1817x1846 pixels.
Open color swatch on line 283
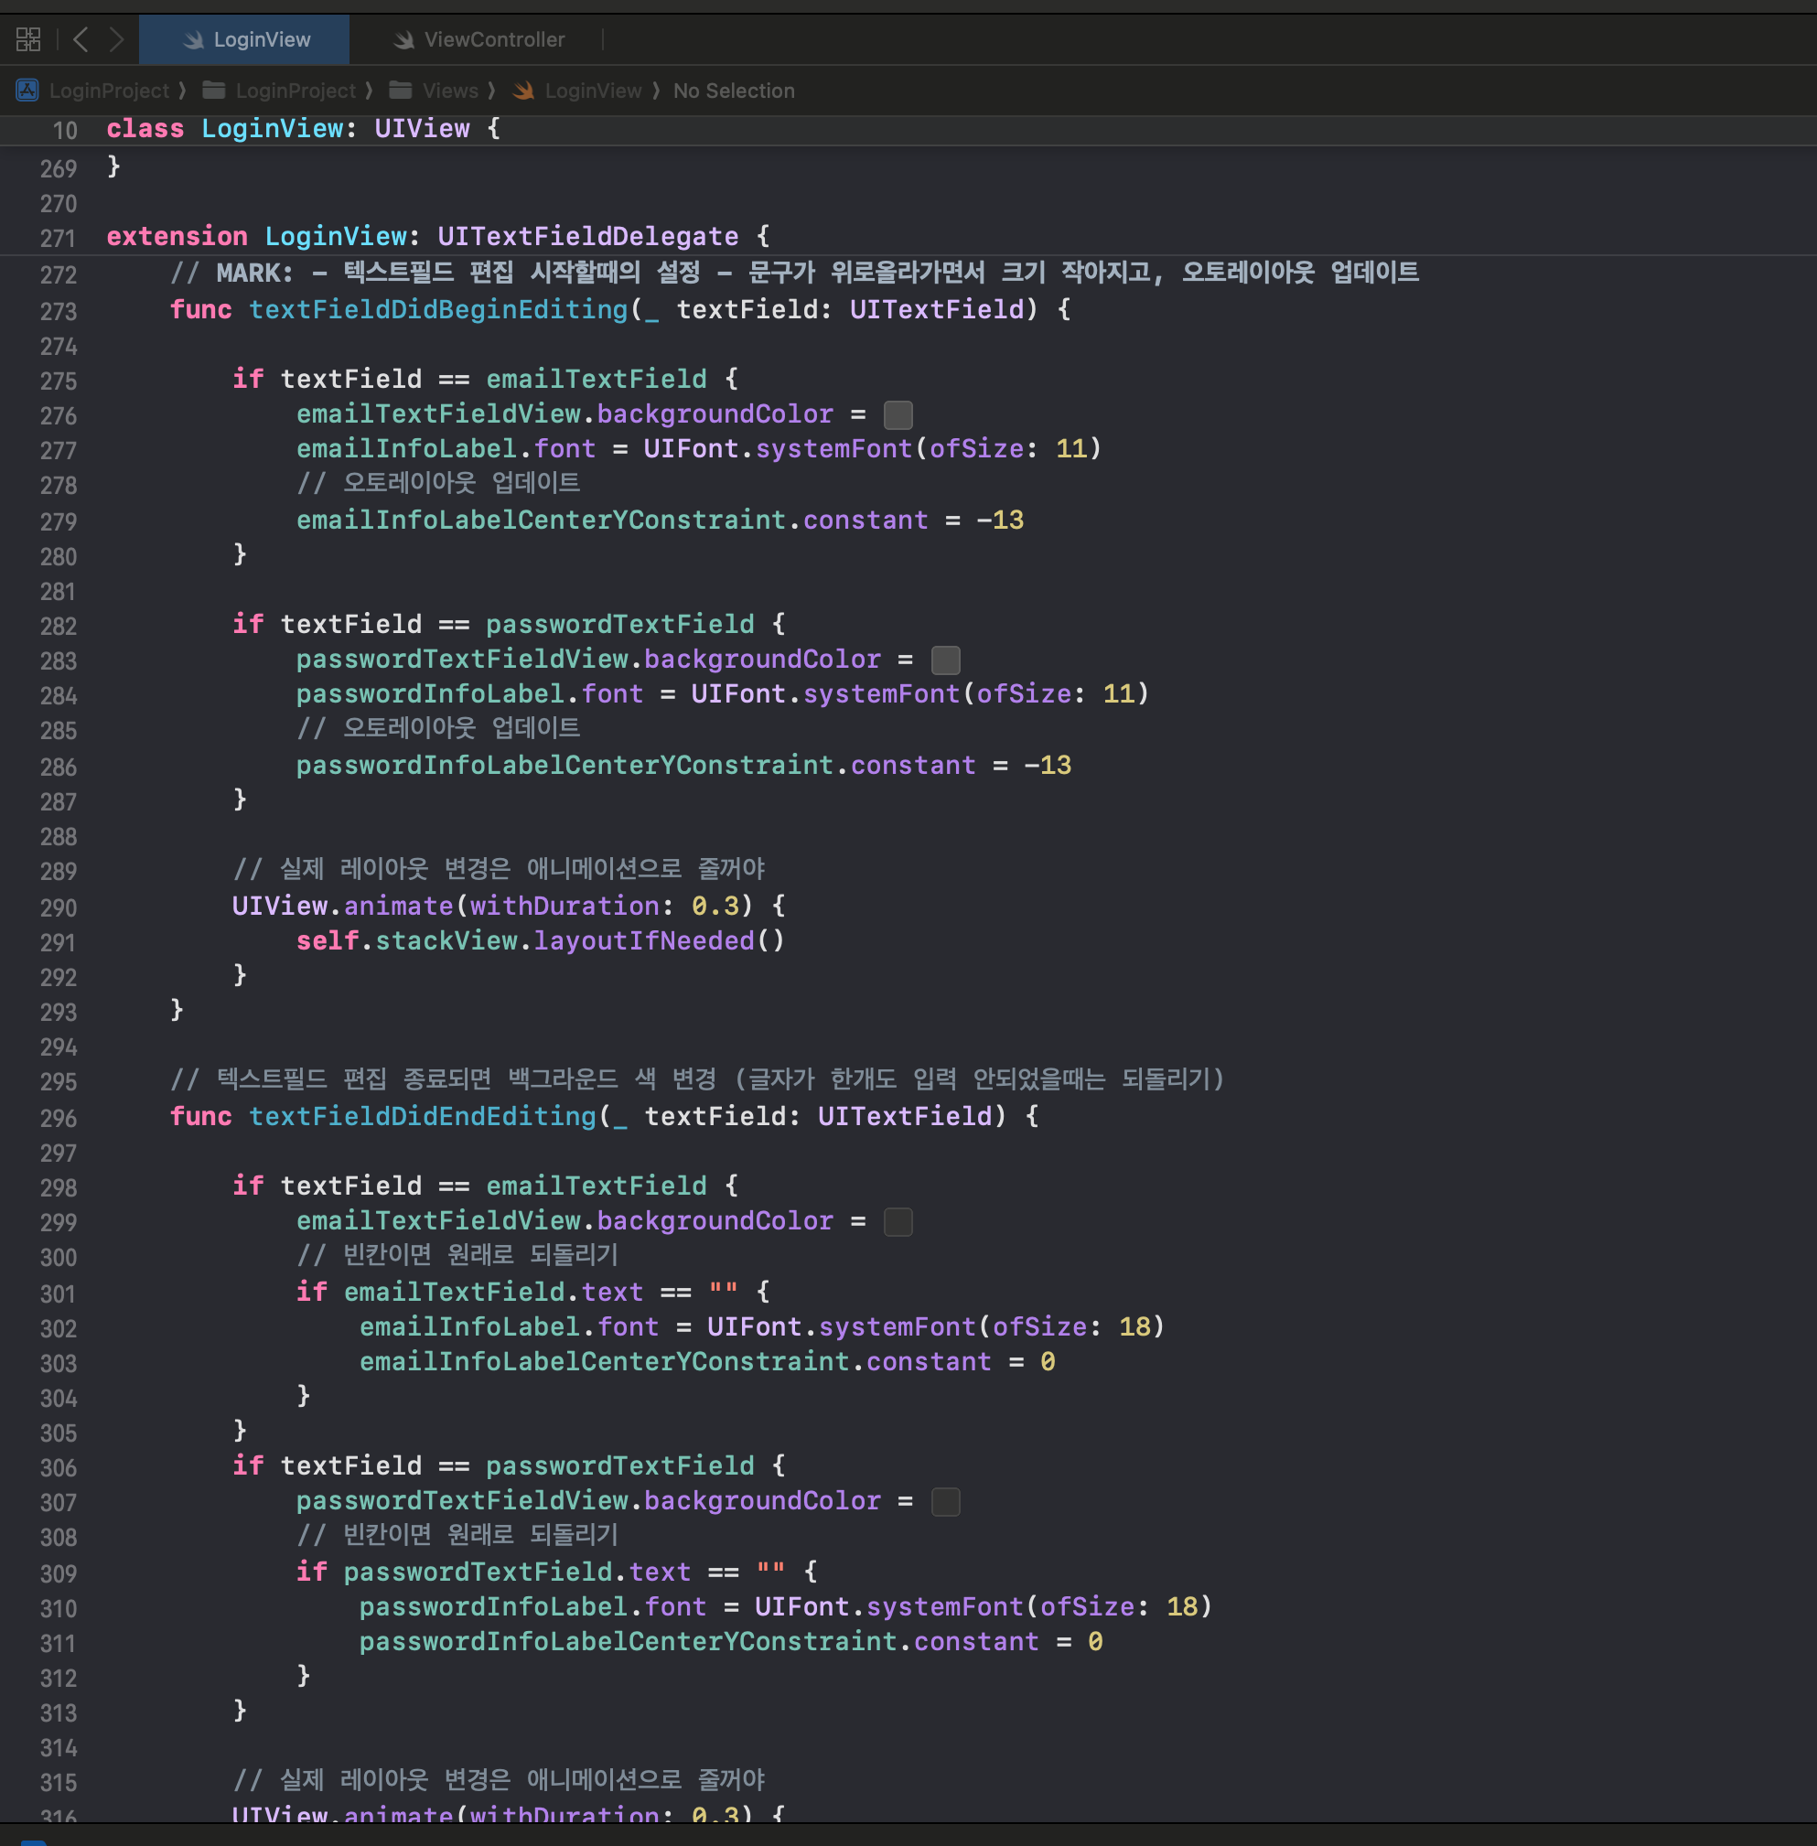946,660
